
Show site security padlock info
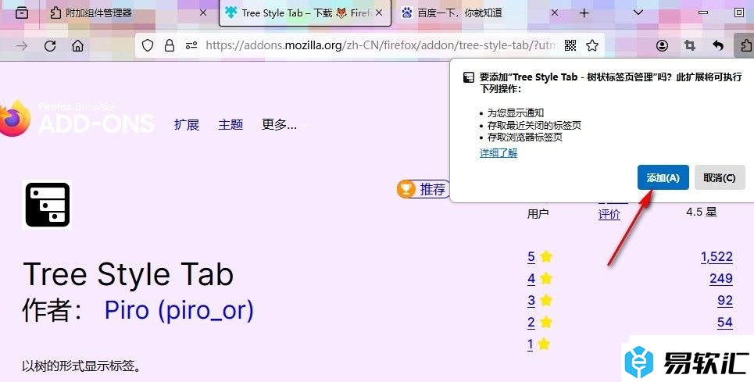[170, 45]
